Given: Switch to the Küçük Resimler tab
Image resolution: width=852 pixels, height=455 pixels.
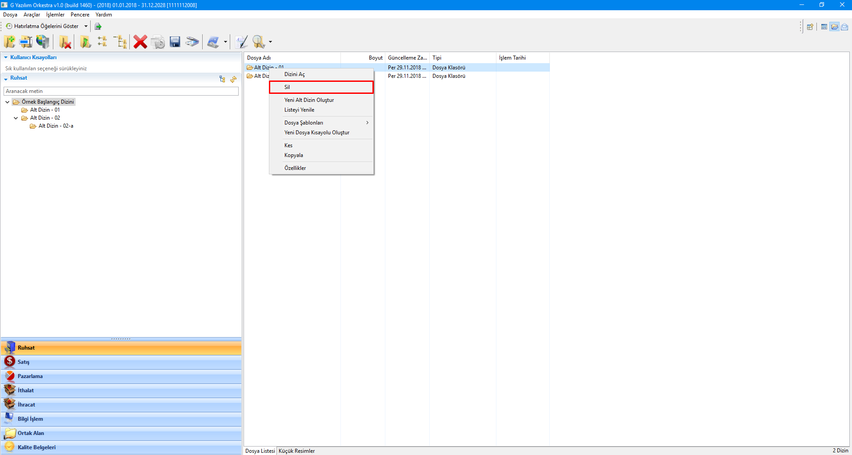Looking at the screenshot, I should pos(296,451).
